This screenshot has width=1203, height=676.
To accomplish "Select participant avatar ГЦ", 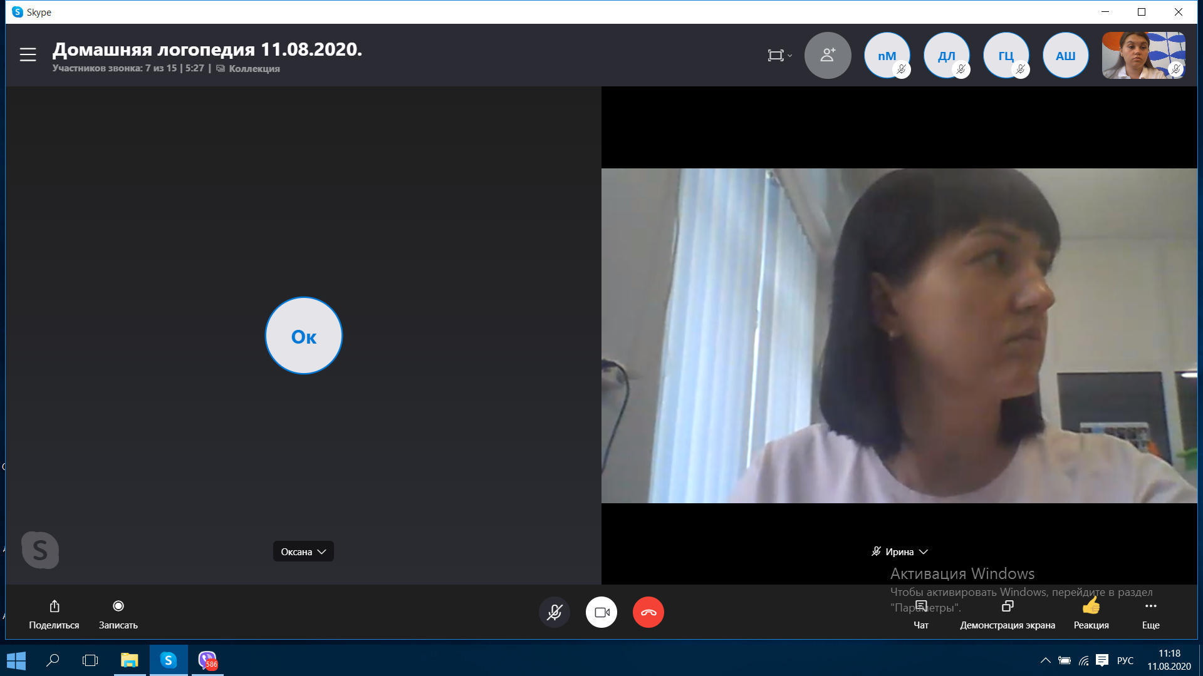I will (x=1006, y=56).
